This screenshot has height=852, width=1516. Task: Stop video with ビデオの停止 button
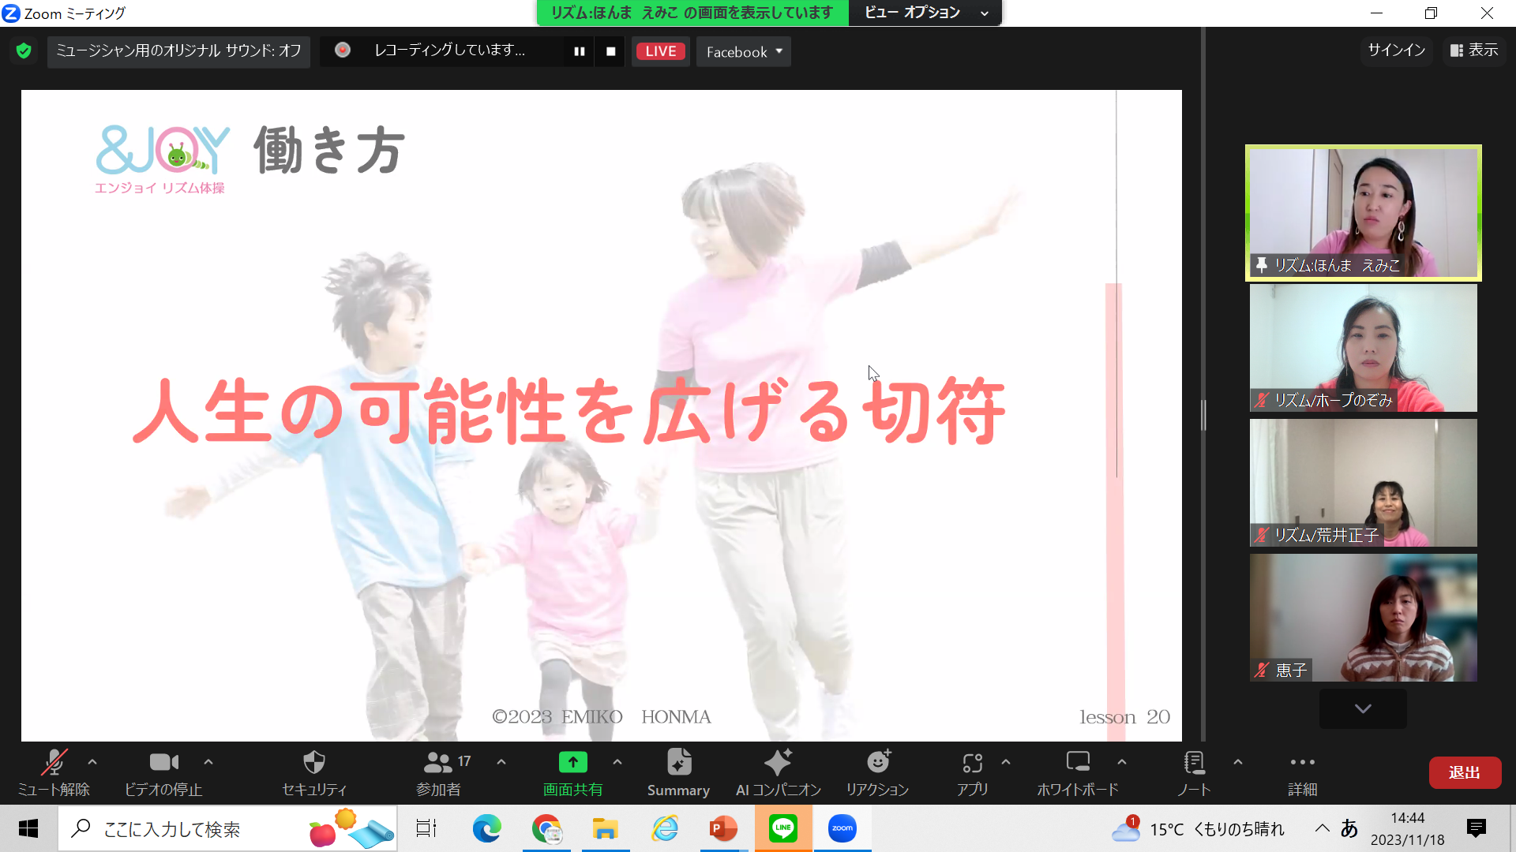163,773
